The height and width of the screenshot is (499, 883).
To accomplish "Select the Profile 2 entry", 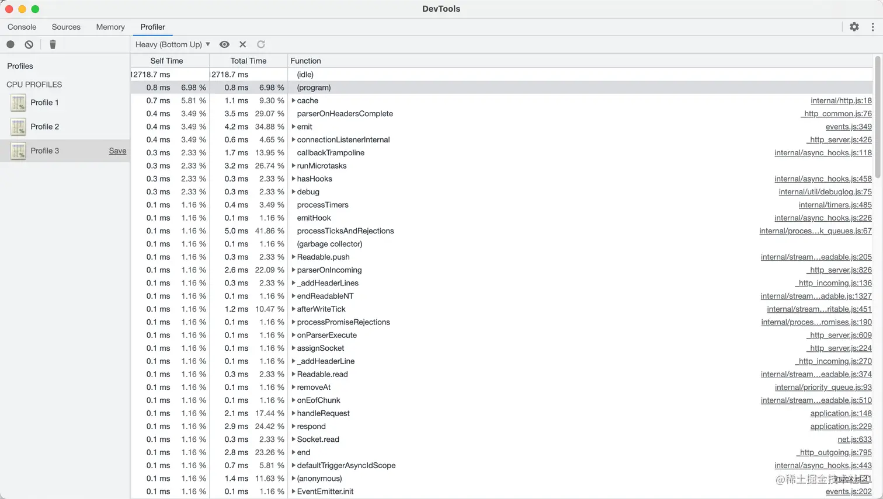I will point(65,127).
